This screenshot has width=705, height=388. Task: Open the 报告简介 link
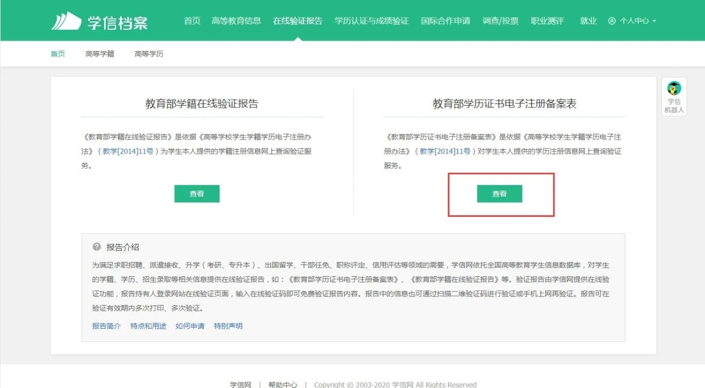(x=105, y=326)
